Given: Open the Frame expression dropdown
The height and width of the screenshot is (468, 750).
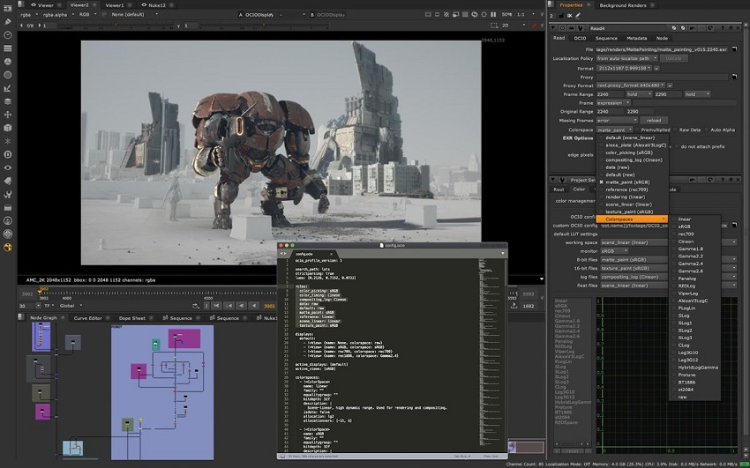Looking at the screenshot, I should pos(613,103).
